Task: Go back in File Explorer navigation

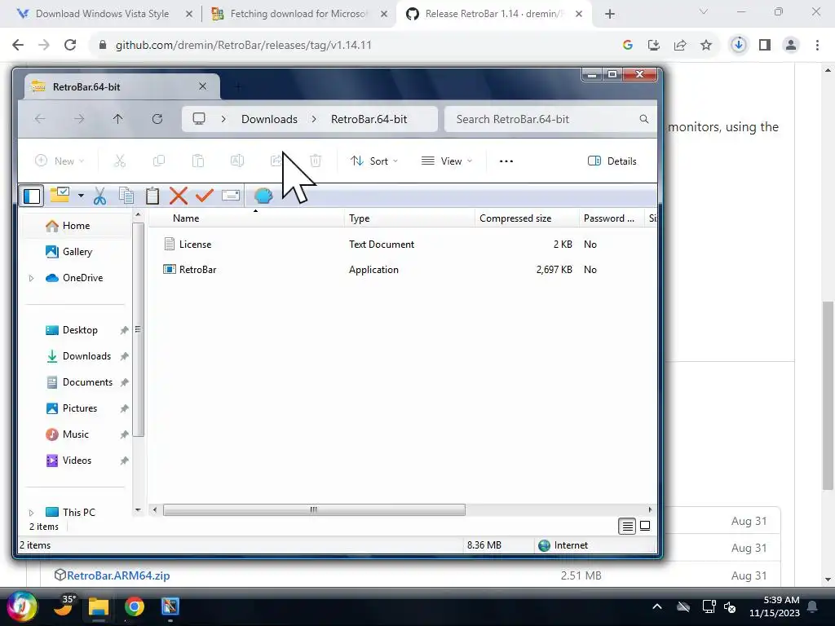Action: tap(40, 119)
